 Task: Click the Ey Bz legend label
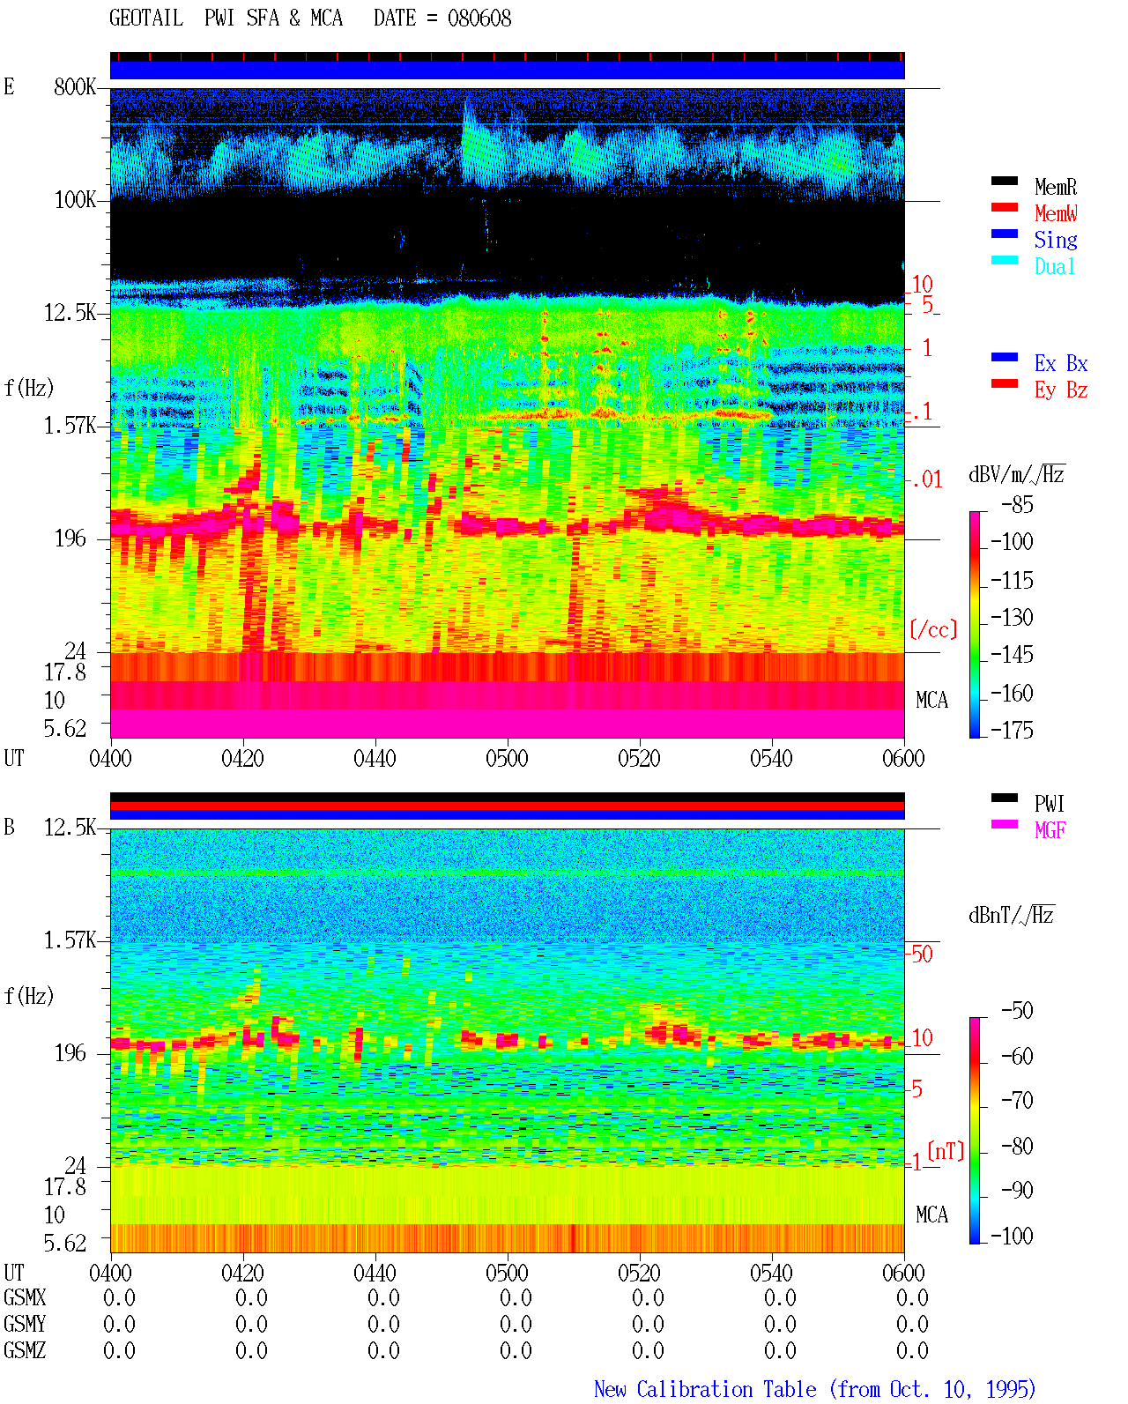pyautogui.click(x=1061, y=390)
